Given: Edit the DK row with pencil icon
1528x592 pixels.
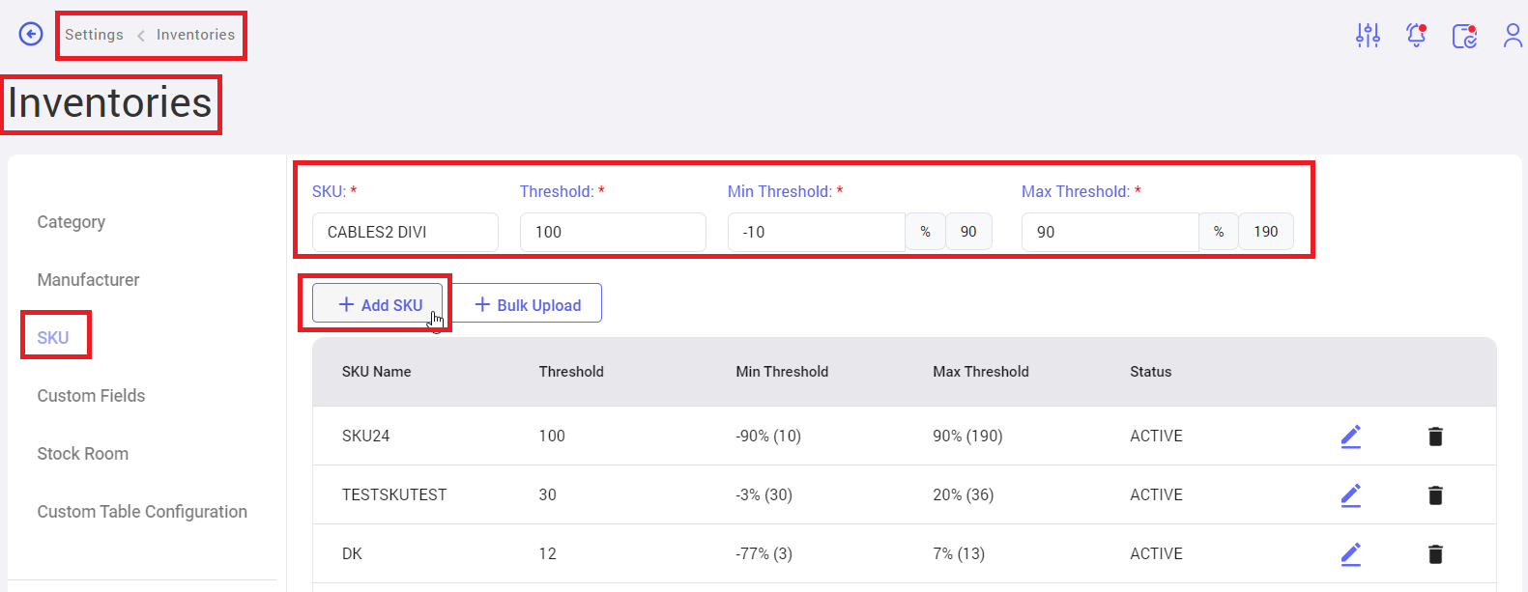Looking at the screenshot, I should click(1351, 554).
